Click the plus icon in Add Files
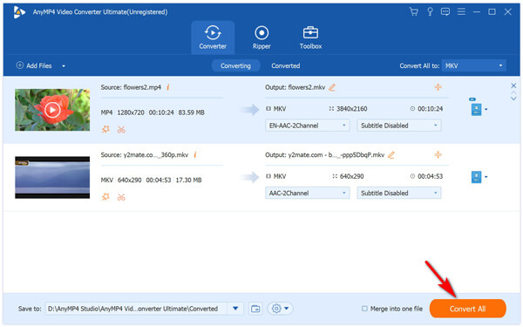The image size is (523, 327). [x=20, y=65]
